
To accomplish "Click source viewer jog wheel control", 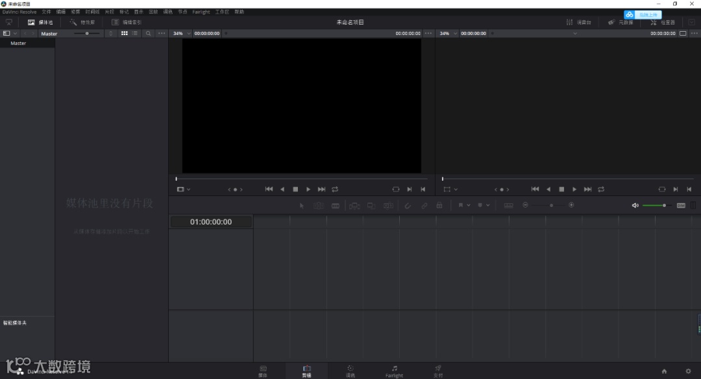I will tap(235, 189).
